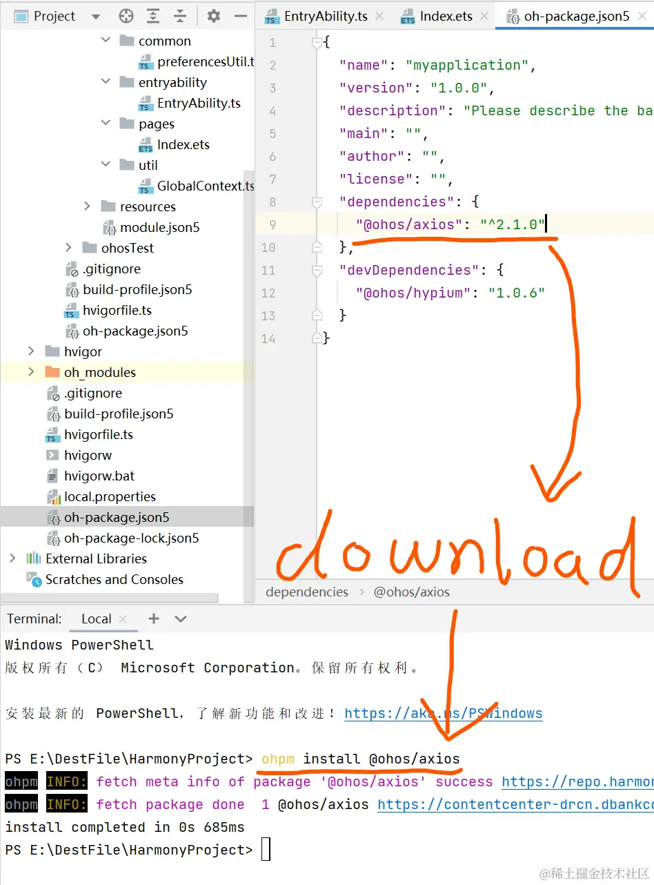Open the Project view dropdown
Screen dimensions: 654x885
point(95,17)
